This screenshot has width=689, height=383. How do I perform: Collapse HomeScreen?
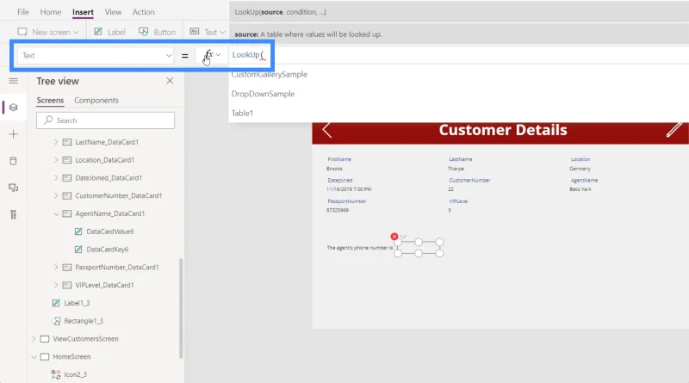34,356
